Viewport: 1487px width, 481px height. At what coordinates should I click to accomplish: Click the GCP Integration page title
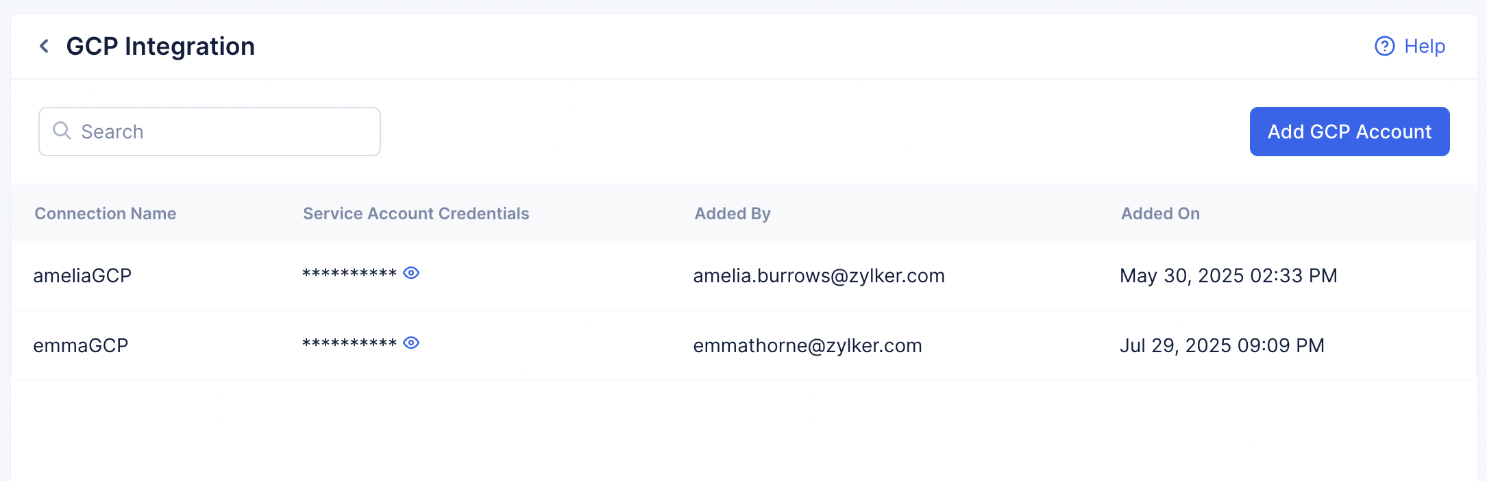coord(160,46)
